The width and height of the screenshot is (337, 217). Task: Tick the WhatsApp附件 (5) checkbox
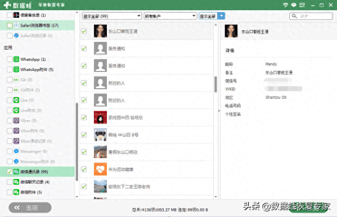10,69
